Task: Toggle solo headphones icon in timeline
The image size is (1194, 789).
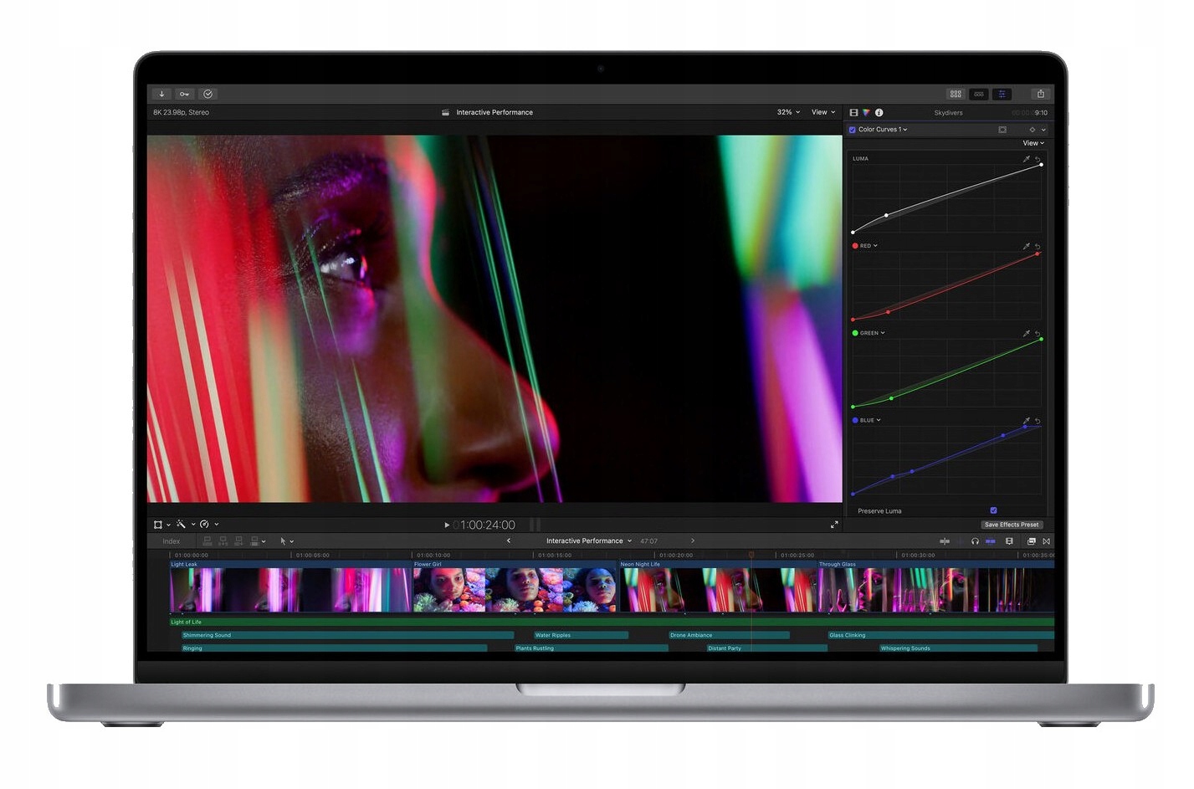Action: (x=975, y=541)
